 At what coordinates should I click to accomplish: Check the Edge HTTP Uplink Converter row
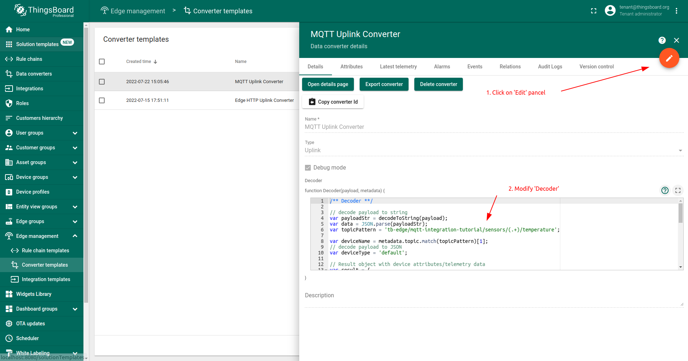(102, 100)
